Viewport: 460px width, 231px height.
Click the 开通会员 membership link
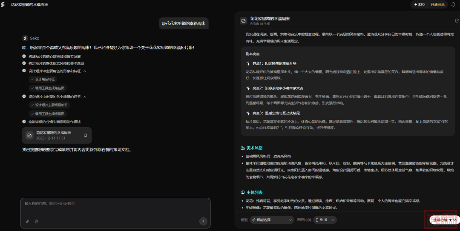[437, 5]
